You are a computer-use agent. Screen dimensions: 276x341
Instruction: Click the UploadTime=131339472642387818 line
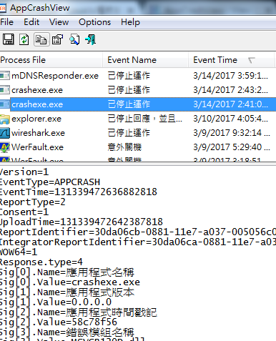click(82, 222)
